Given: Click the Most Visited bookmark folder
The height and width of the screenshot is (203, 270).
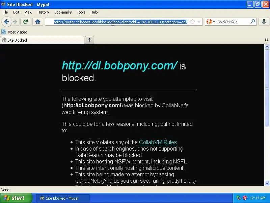Looking at the screenshot, I should [14, 32].
